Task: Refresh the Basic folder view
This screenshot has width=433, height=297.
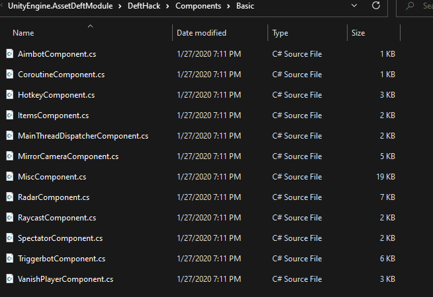Action: (x=376, y=5)
